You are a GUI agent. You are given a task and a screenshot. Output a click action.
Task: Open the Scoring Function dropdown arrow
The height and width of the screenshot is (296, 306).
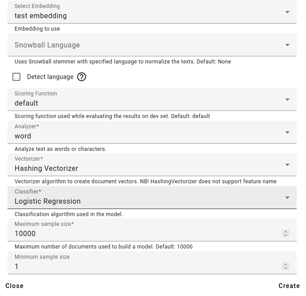287,100
